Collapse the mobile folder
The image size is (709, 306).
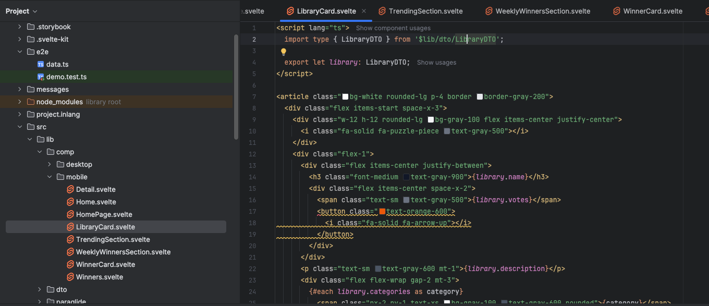tap(50, 177)
